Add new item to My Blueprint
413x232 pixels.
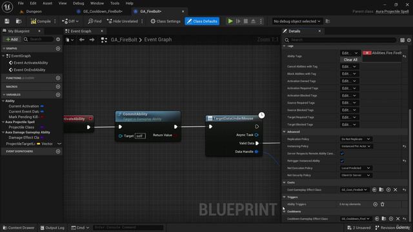pyautogui.click(x=12, y=39)
